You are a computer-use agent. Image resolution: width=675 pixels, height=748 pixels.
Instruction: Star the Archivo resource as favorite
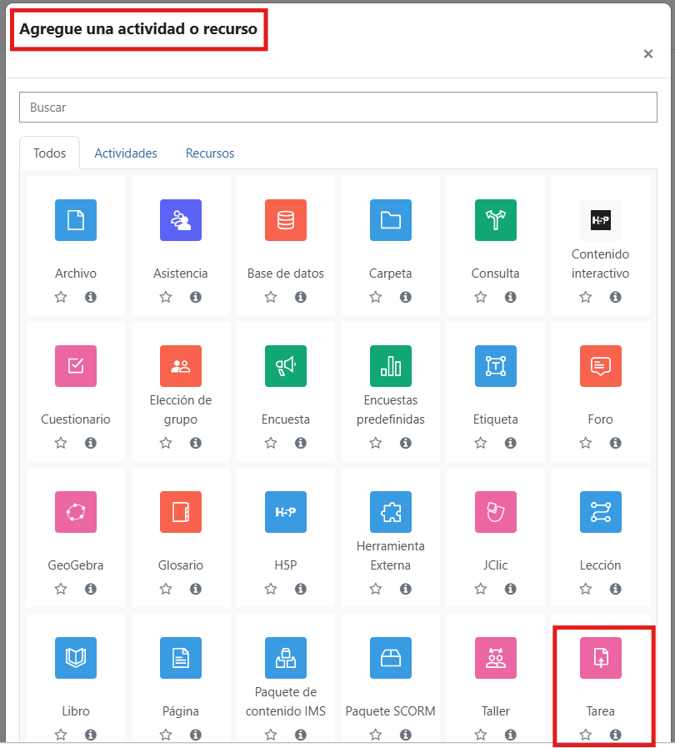(61, 297)
